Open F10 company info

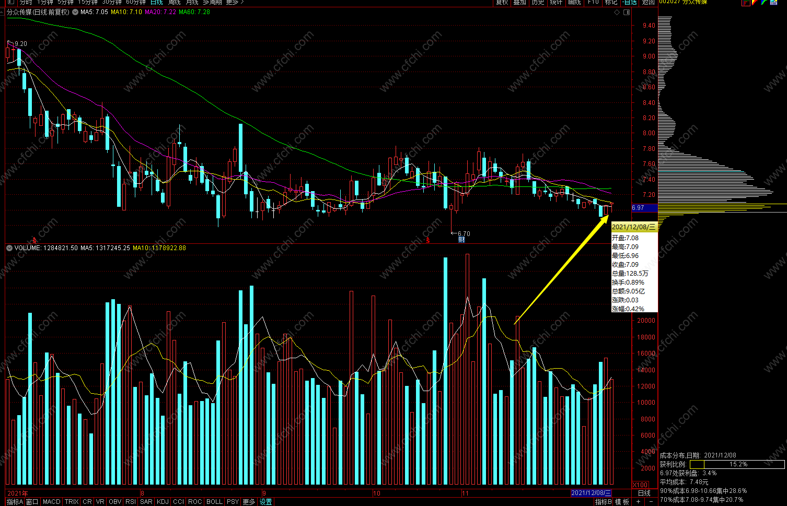point(593,2)
